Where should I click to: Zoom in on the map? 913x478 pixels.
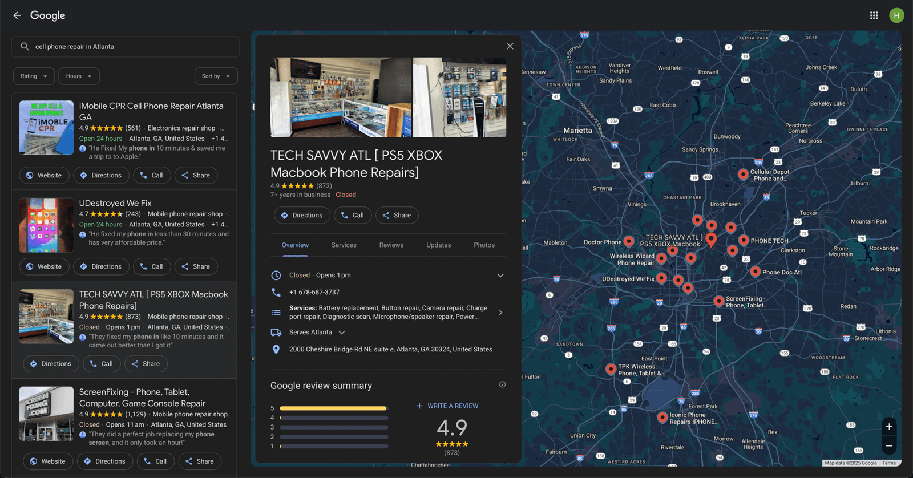click(889, 427)
